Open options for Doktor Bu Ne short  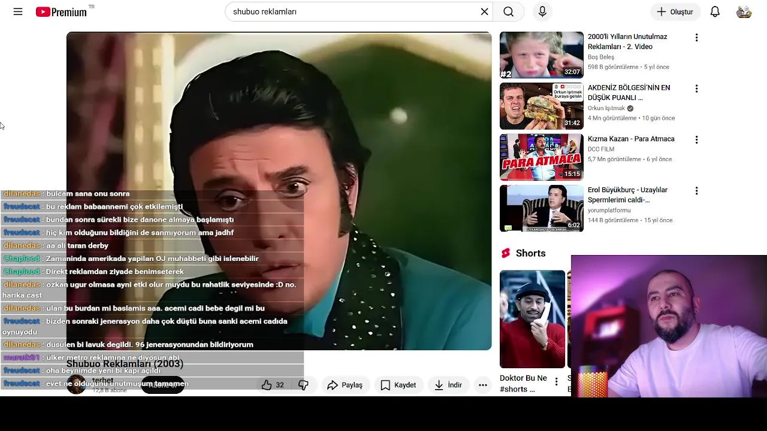click(556, 381)
